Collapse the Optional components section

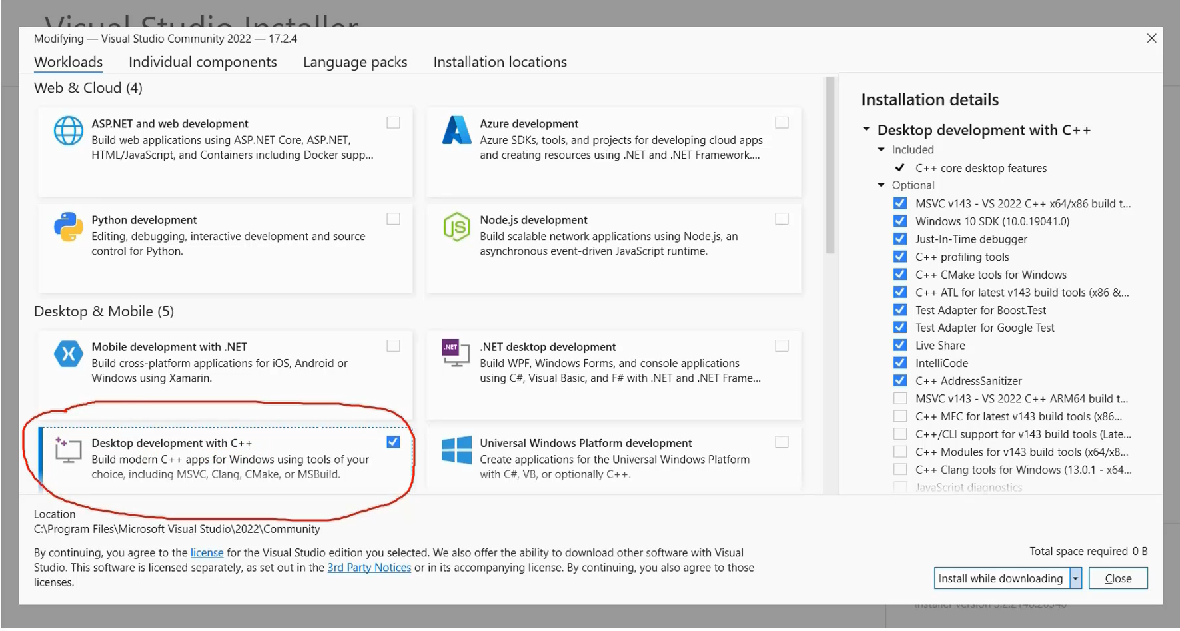click(882, 185)
